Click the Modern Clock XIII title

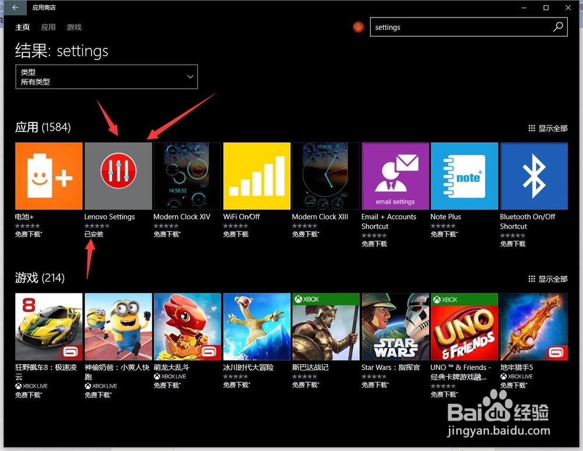[320, 216]
